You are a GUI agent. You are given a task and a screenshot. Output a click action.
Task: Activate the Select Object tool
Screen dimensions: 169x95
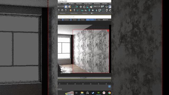pos(66,7)
